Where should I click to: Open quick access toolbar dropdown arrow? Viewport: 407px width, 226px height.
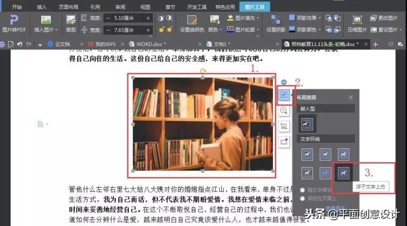(x=40, y=45)
